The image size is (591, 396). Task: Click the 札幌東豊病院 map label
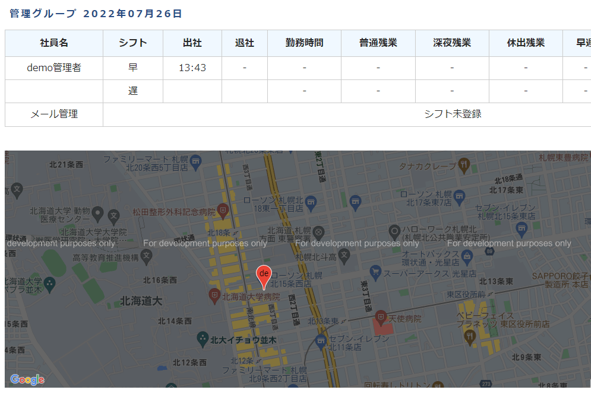pos(563,157)
